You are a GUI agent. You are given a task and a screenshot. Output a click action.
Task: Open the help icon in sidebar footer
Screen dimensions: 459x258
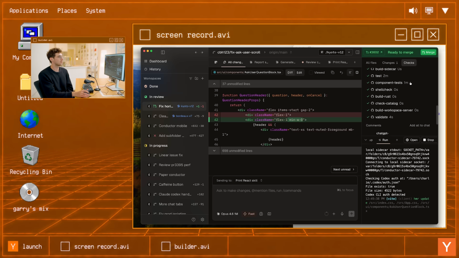tap(194, 219)
